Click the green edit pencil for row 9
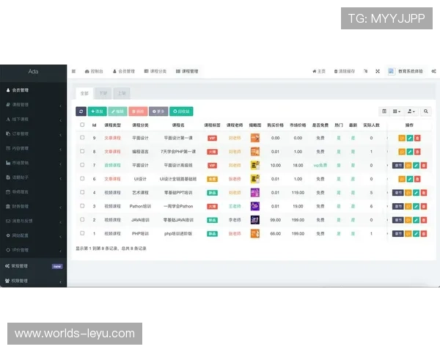Image resolution: width=440 pixels, height=352 pixels. pos(410,138)
